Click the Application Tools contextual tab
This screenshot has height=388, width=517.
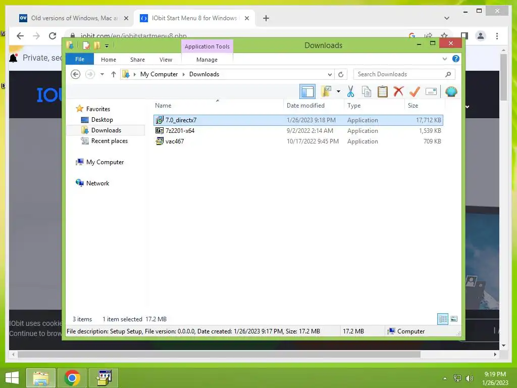(207, 46)
